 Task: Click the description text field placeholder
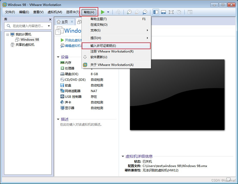(x=81, y=125)
